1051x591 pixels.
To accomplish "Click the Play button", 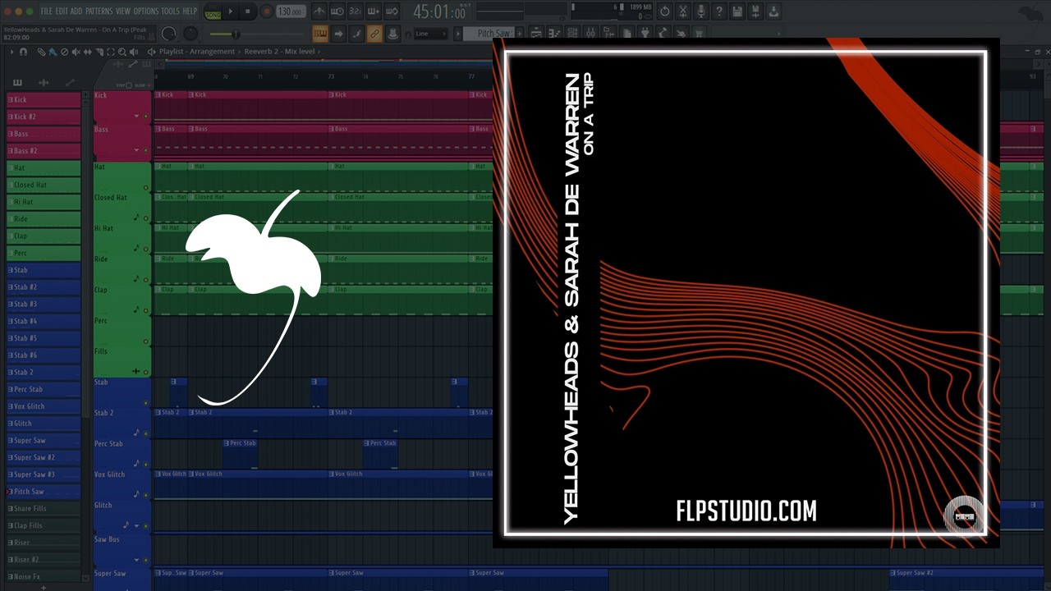I will click(231, 11).
